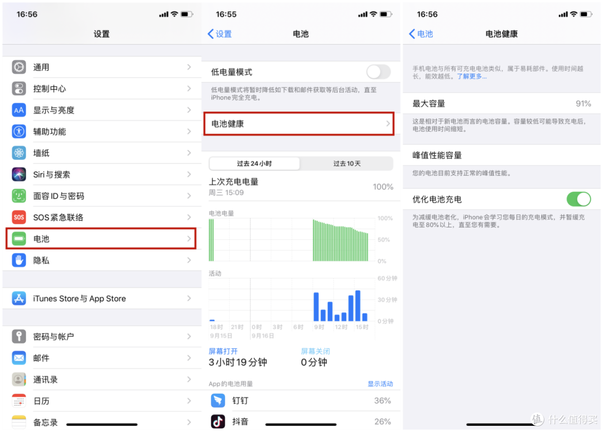Tap the App Store icon
Image resolution: width=603 pixels, height=432 pixels.
[19, 298]
